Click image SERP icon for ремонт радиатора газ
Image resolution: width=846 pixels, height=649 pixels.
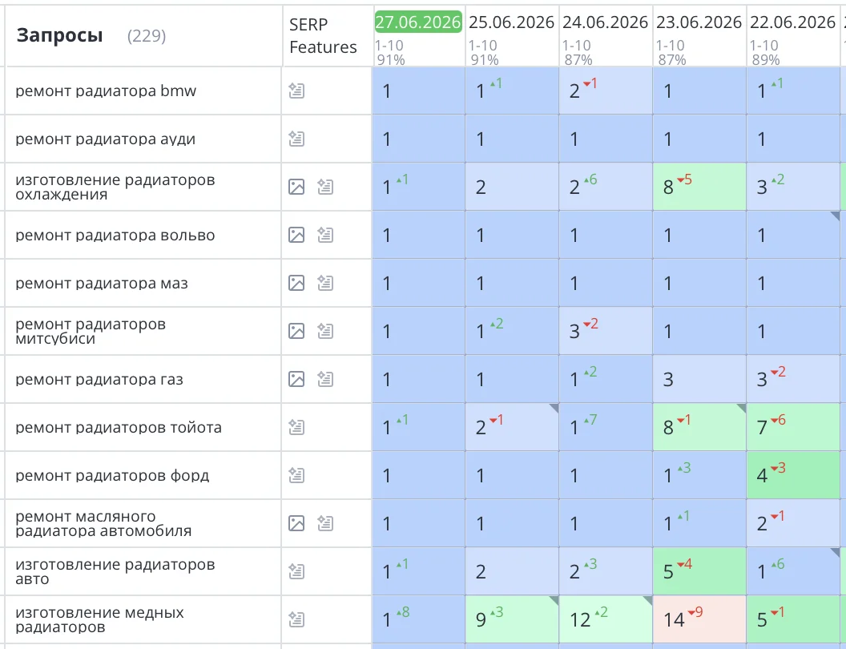point(296,379)
